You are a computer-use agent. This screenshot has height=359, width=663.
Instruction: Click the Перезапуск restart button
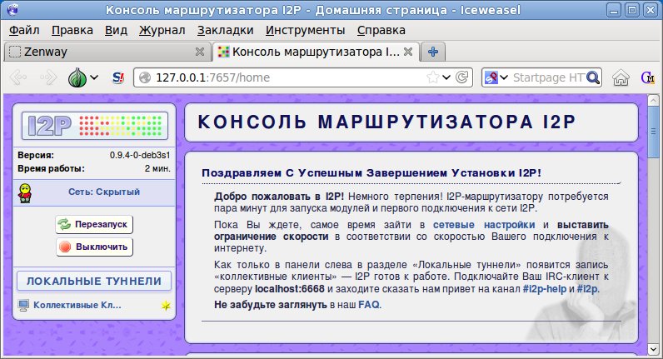click(x=94, y=224)
